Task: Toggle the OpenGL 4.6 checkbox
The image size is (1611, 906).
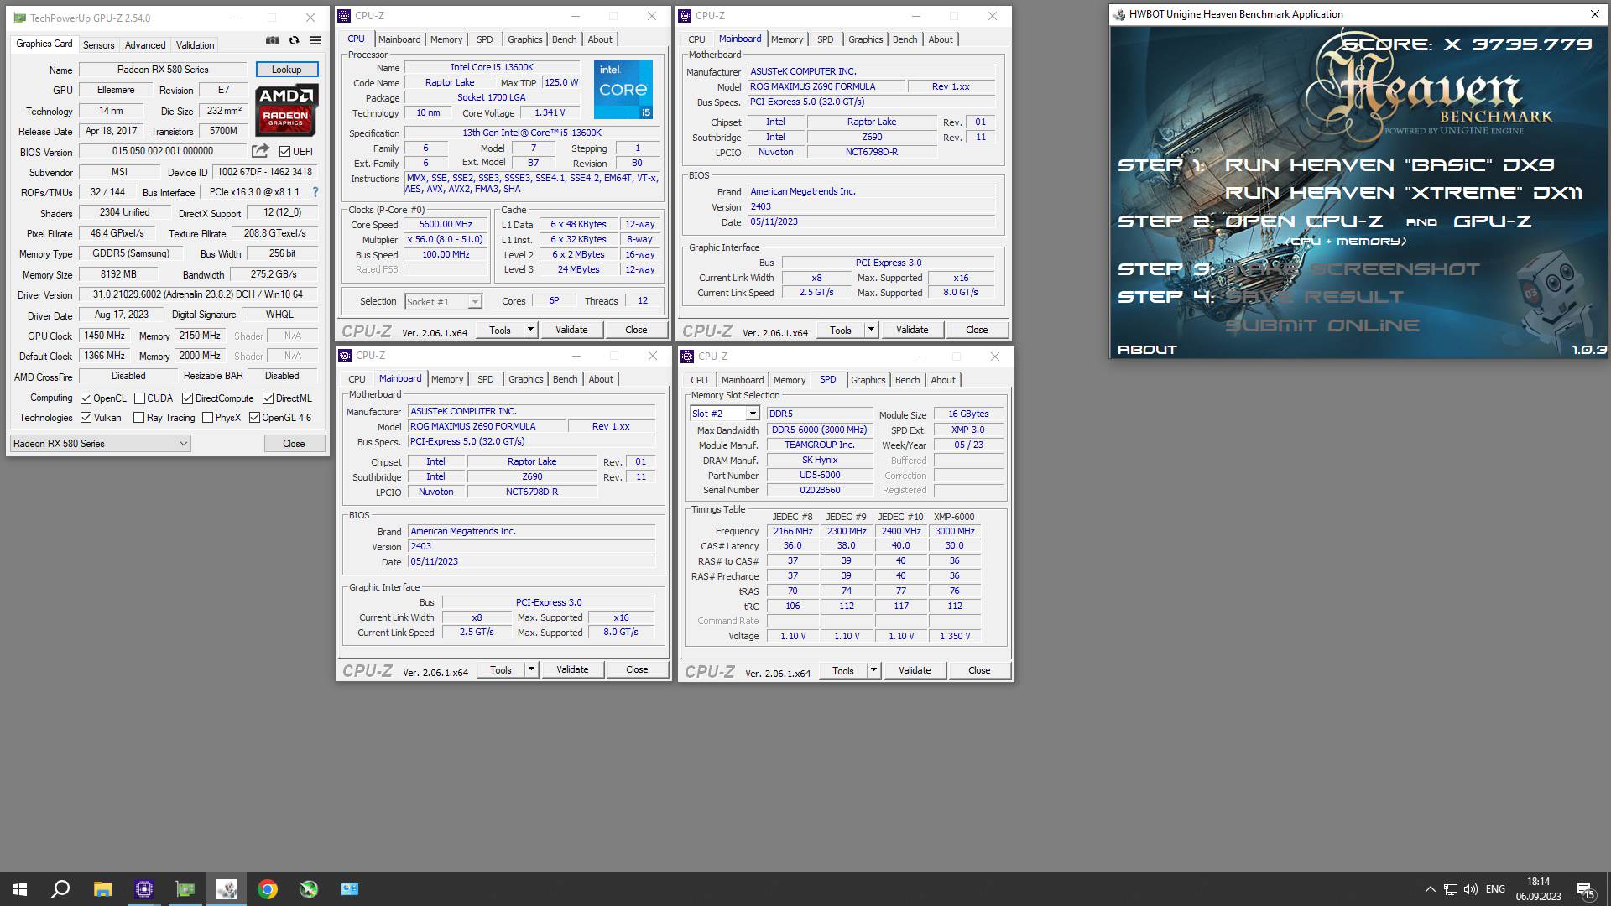Action: pyautogui.click(x=254, y=418)
